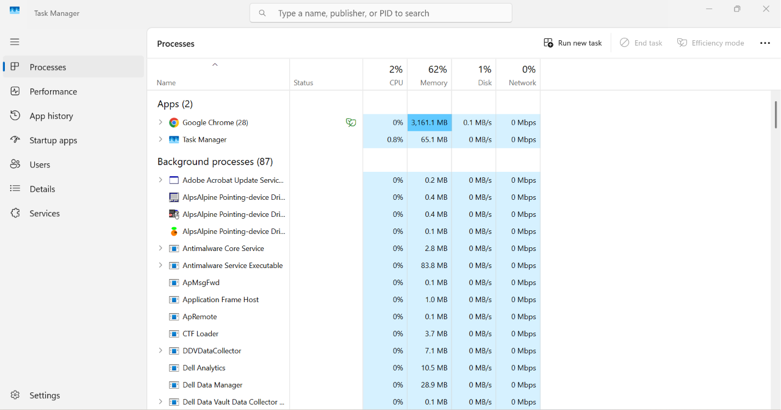Click the Details list icon
The height and width of the screenshot is (410, 781).
[15, 189]
